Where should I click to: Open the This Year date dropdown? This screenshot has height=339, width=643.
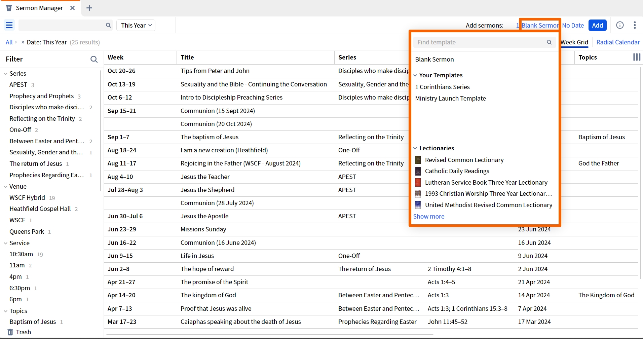(x=136, y=25)
